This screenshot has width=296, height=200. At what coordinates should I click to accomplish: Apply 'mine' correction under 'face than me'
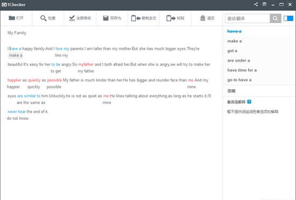click(x=192, y=87)
